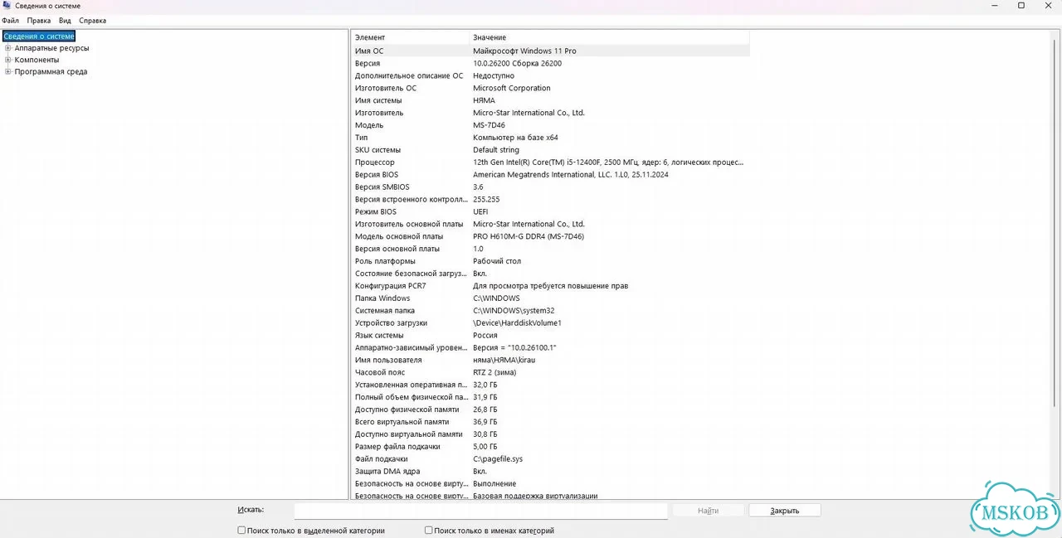Select the Модель MS-7D46 row
Image resolution: width=1062 pixels, height=538 pixels.
click(551, 125)
